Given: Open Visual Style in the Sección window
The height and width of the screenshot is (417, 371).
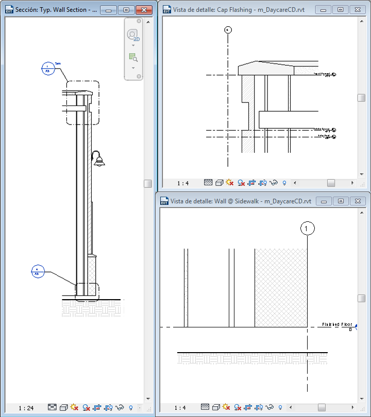Looking at the screenshot, I should tap(63, 407).
